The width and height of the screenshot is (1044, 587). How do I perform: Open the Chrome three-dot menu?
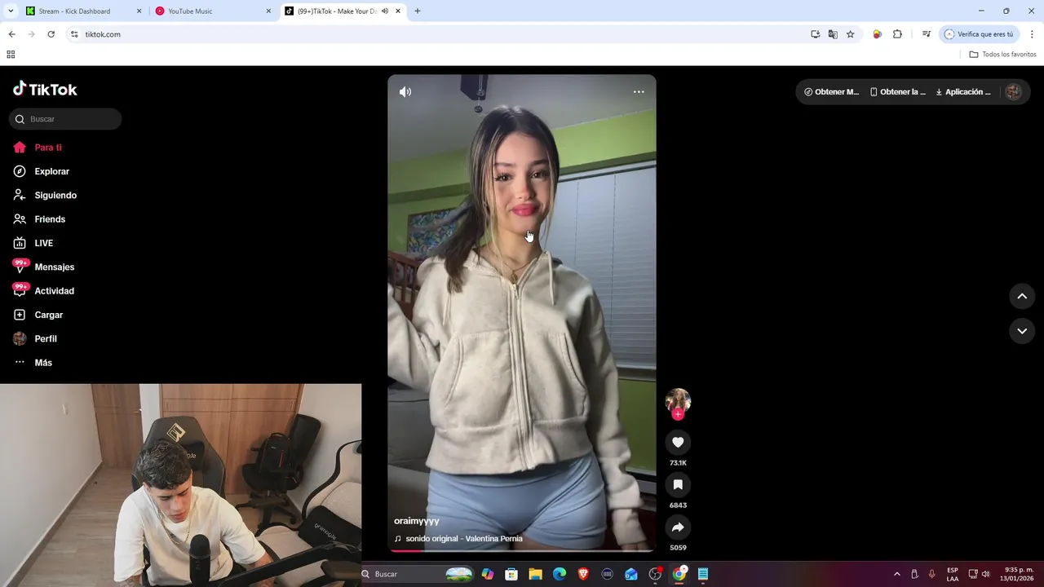[1032, 34]
